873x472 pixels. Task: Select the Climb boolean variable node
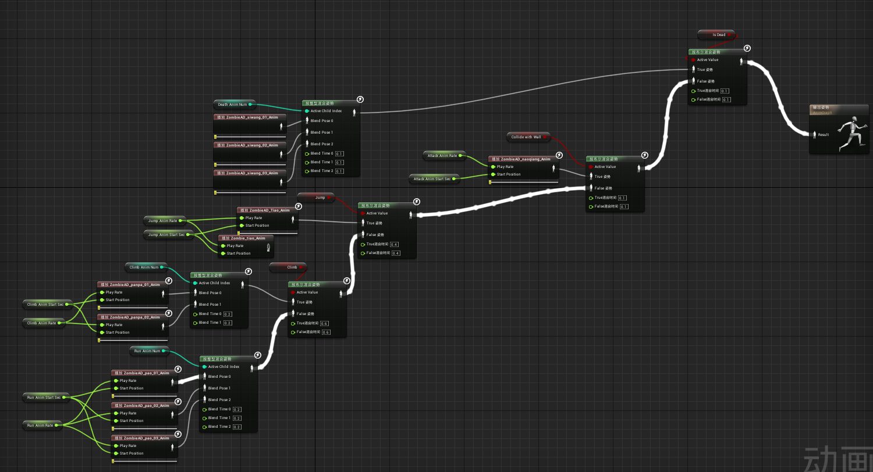click(288, 267)
